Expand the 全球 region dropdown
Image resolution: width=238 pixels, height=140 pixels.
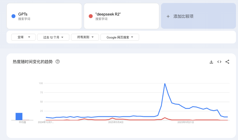23,37
